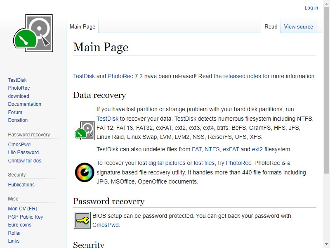Click the PhotoRec colorful eye icon
This screenshot has height=248, width=330.
point(85,172)
